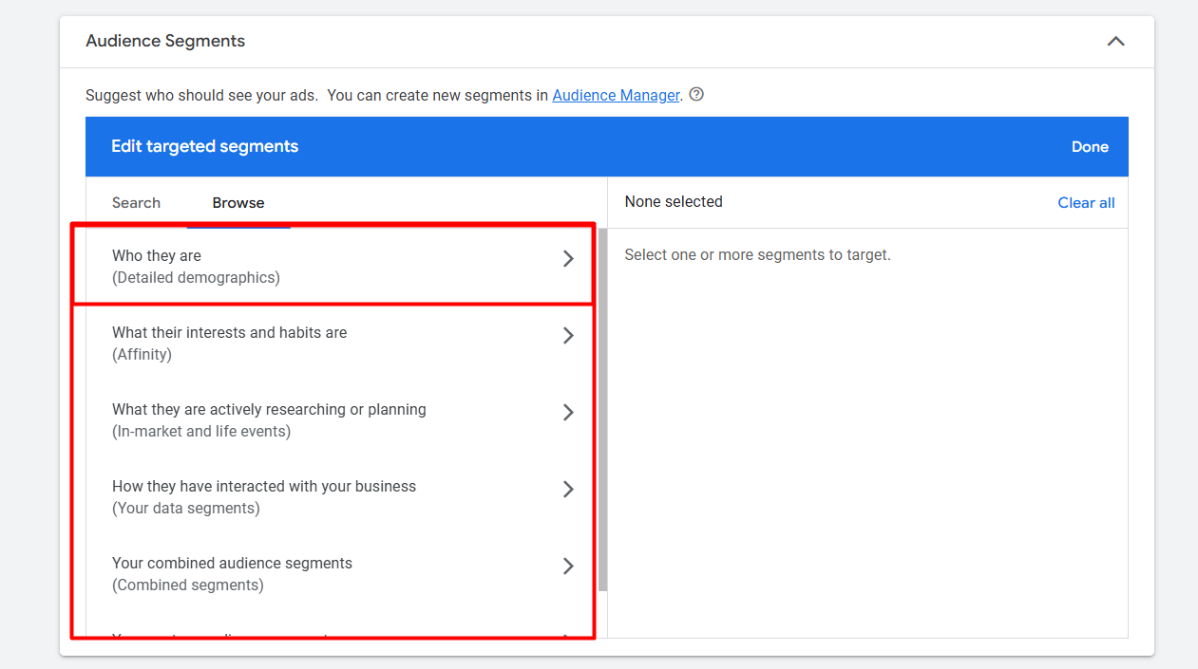1198x669 pixels.
Task: Click the help question mark icon
Action: 696,95
